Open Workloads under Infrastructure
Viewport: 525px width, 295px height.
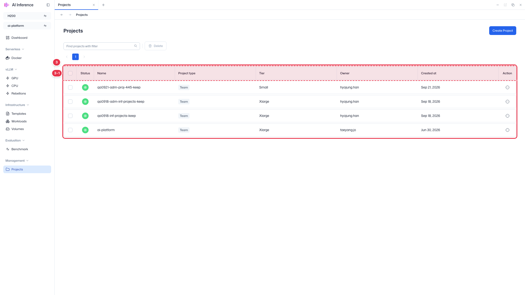pyautogui.click(x=27, y=121)
